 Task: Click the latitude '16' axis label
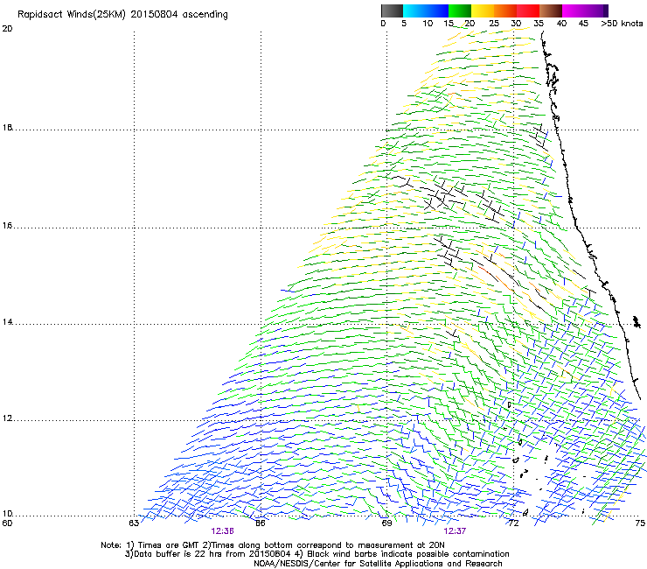click(x=7, y=226)
